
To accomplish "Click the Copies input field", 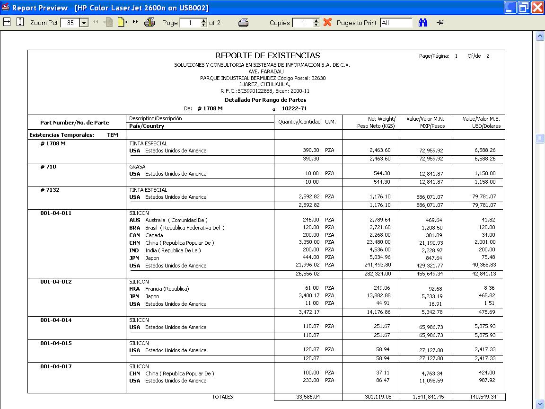I will (x=303, y=23).
